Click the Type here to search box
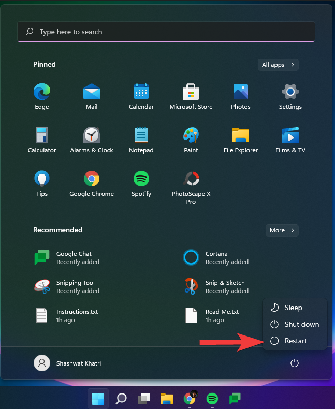This screenshot has width=335, height=409. pos(166,32)
